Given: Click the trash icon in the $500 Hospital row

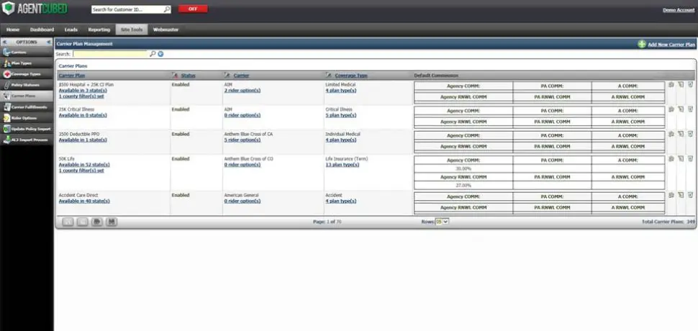Looking at the screenshot, I should [x=690, y=84].
